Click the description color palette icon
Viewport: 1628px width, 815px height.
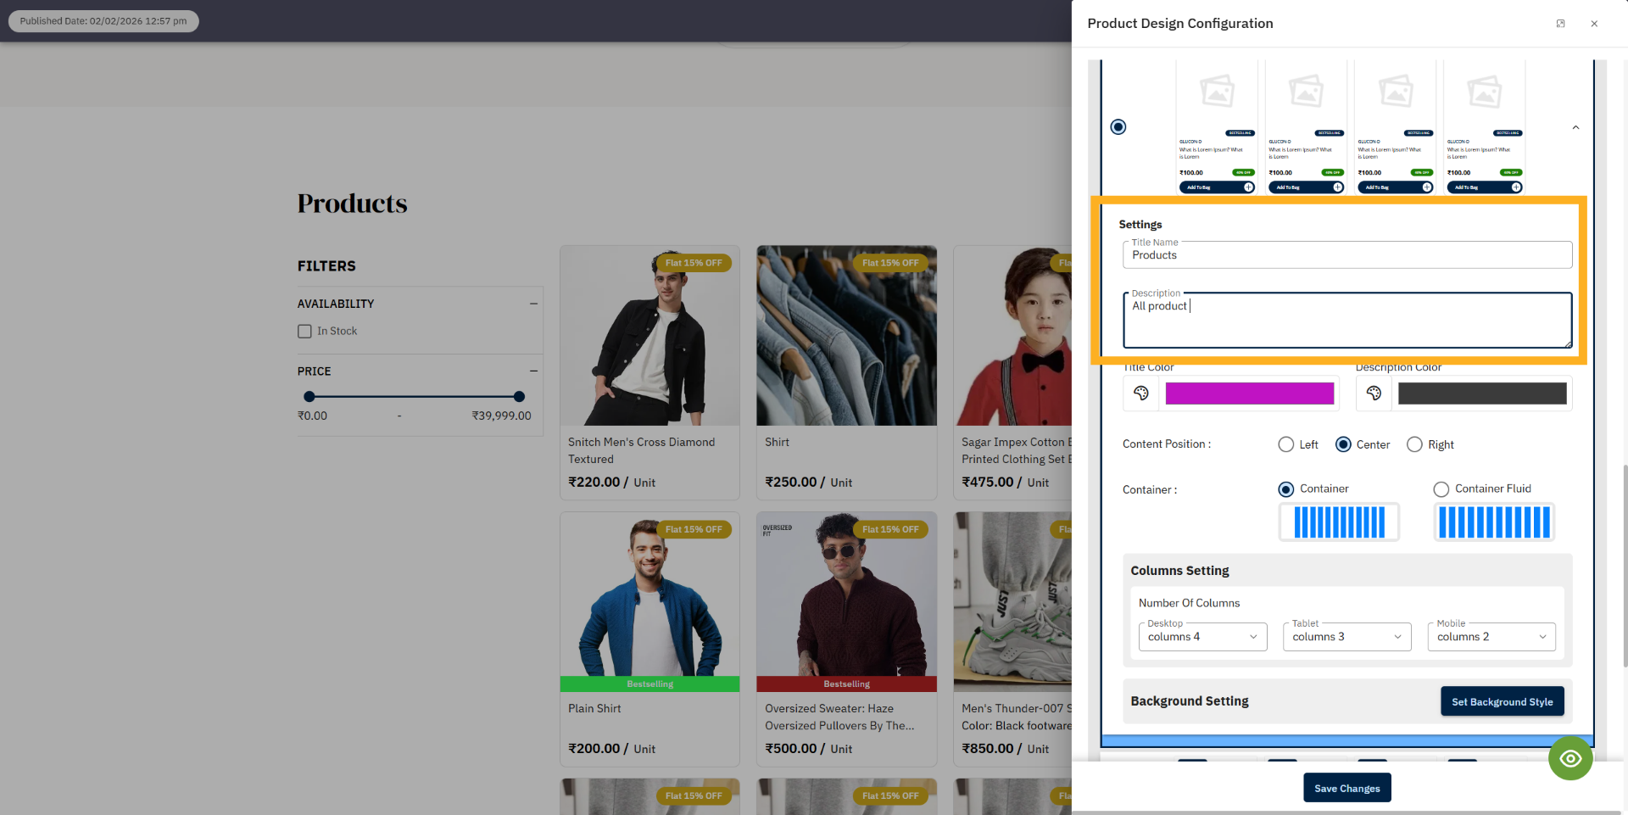point(1374,394)
